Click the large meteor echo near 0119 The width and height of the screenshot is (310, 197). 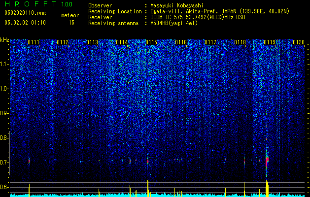point(267,162)
